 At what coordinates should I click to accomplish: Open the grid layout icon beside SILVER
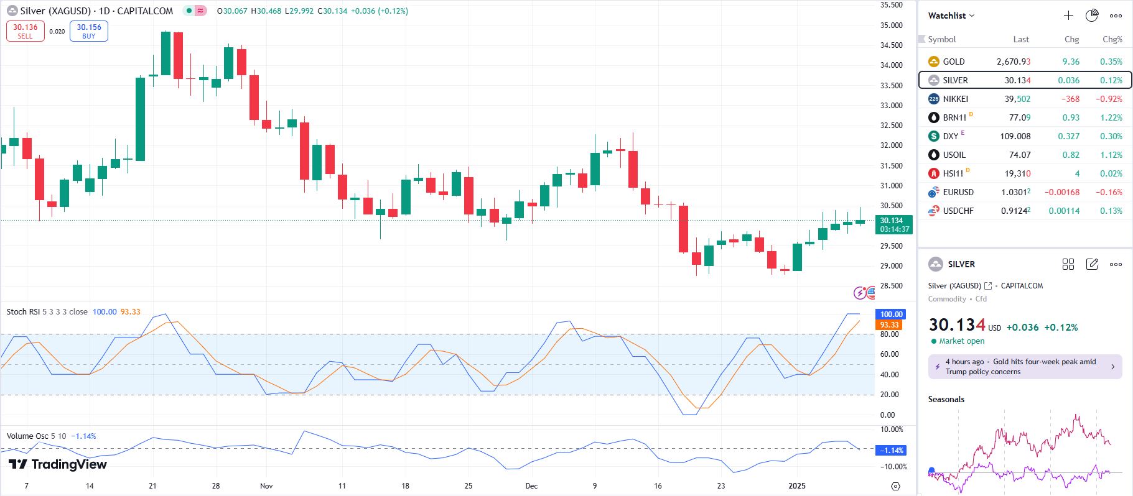[1068, 264]
